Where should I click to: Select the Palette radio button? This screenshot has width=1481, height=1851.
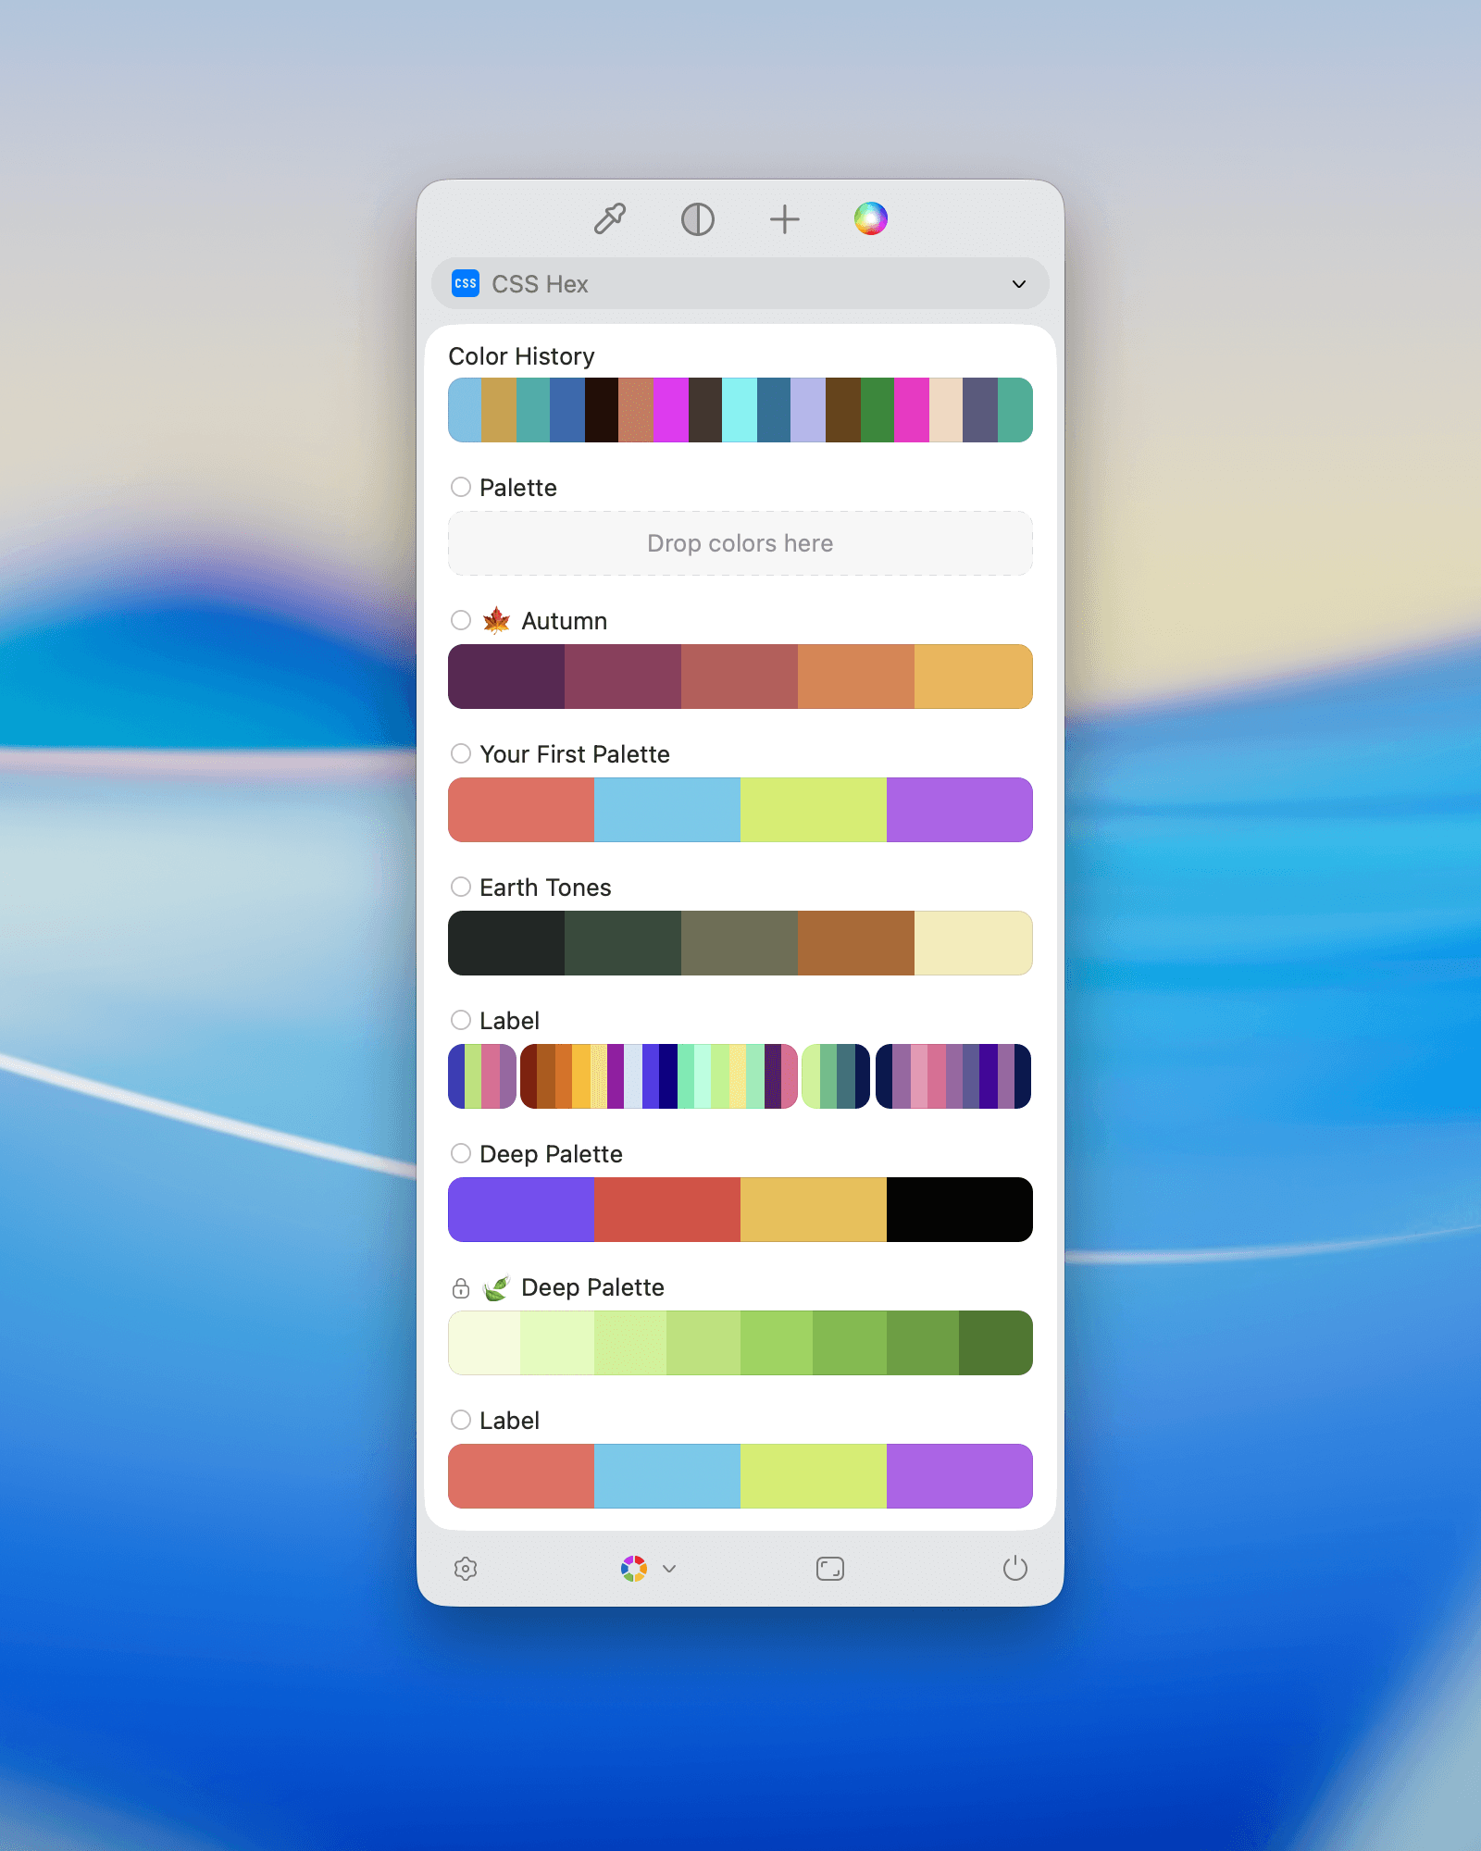461,487
